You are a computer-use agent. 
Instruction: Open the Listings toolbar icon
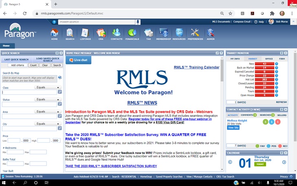pos(85,34)
